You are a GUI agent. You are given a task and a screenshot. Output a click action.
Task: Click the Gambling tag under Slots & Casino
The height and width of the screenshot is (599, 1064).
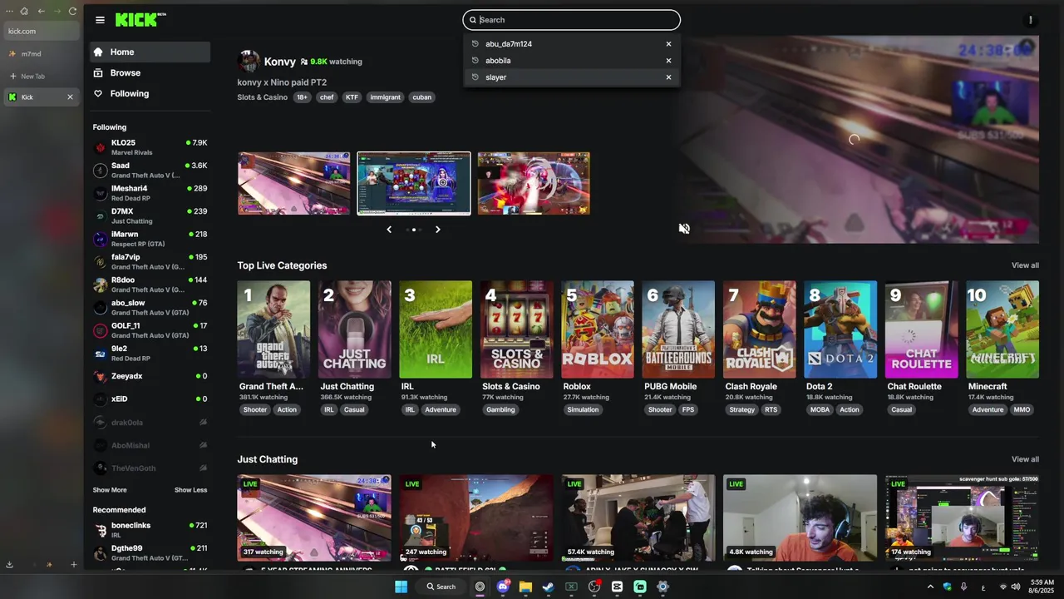point(500,409)
